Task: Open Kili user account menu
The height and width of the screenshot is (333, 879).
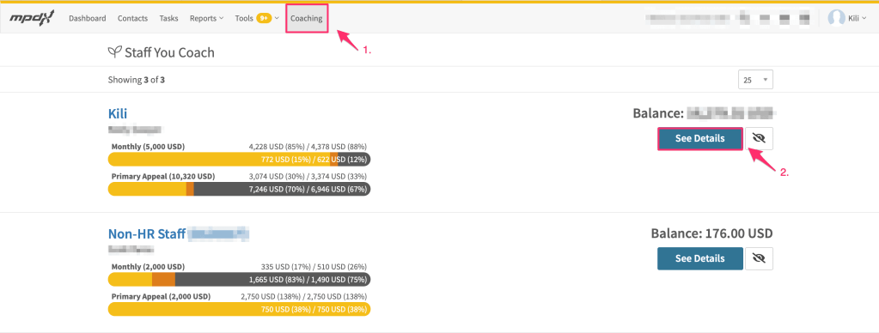Action: [x=857, y=19]
